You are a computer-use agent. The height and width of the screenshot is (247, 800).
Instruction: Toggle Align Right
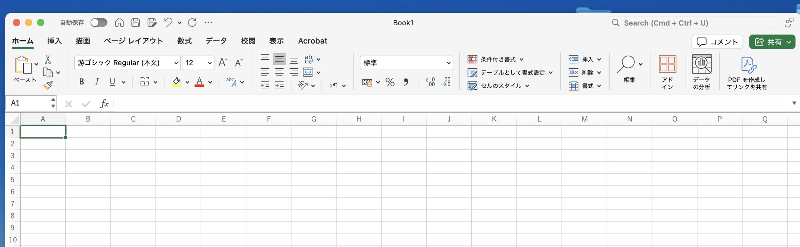294,72
